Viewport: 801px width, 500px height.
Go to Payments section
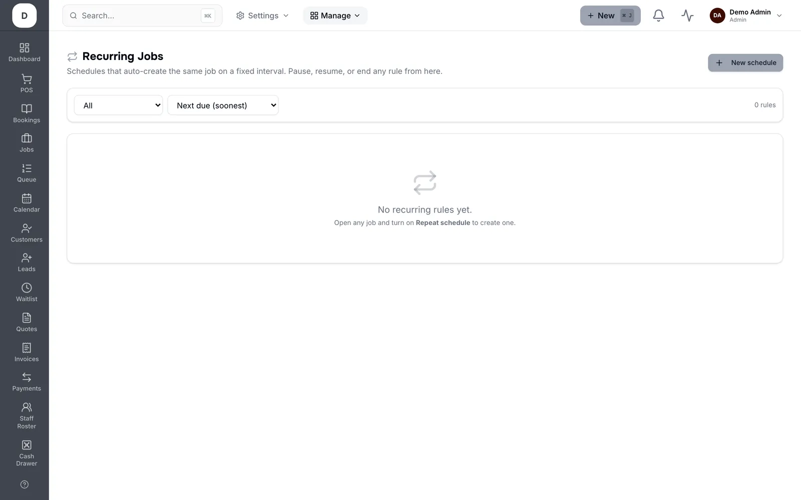pos(27,382)
